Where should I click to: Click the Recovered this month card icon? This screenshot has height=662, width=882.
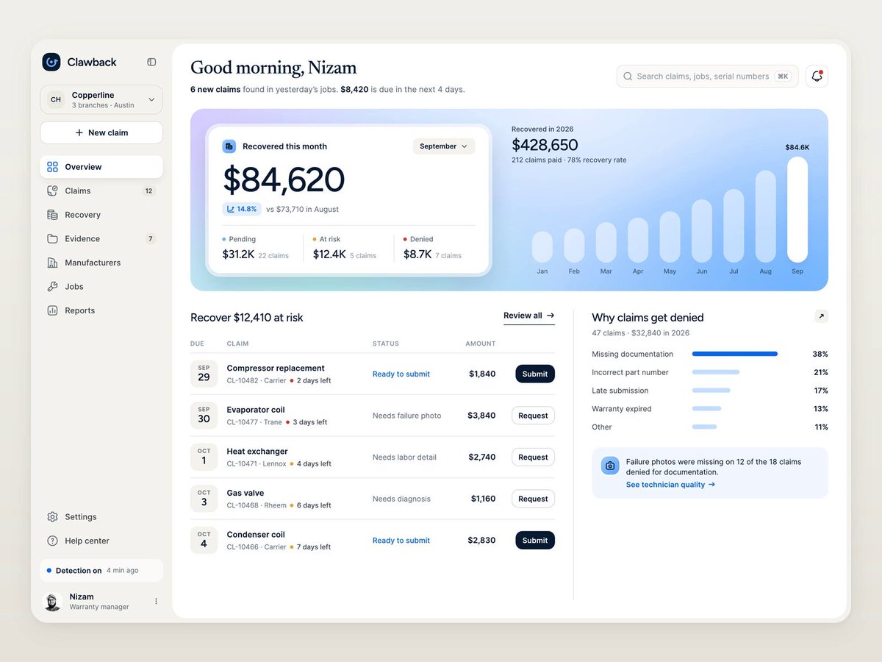tap(229, 146)
